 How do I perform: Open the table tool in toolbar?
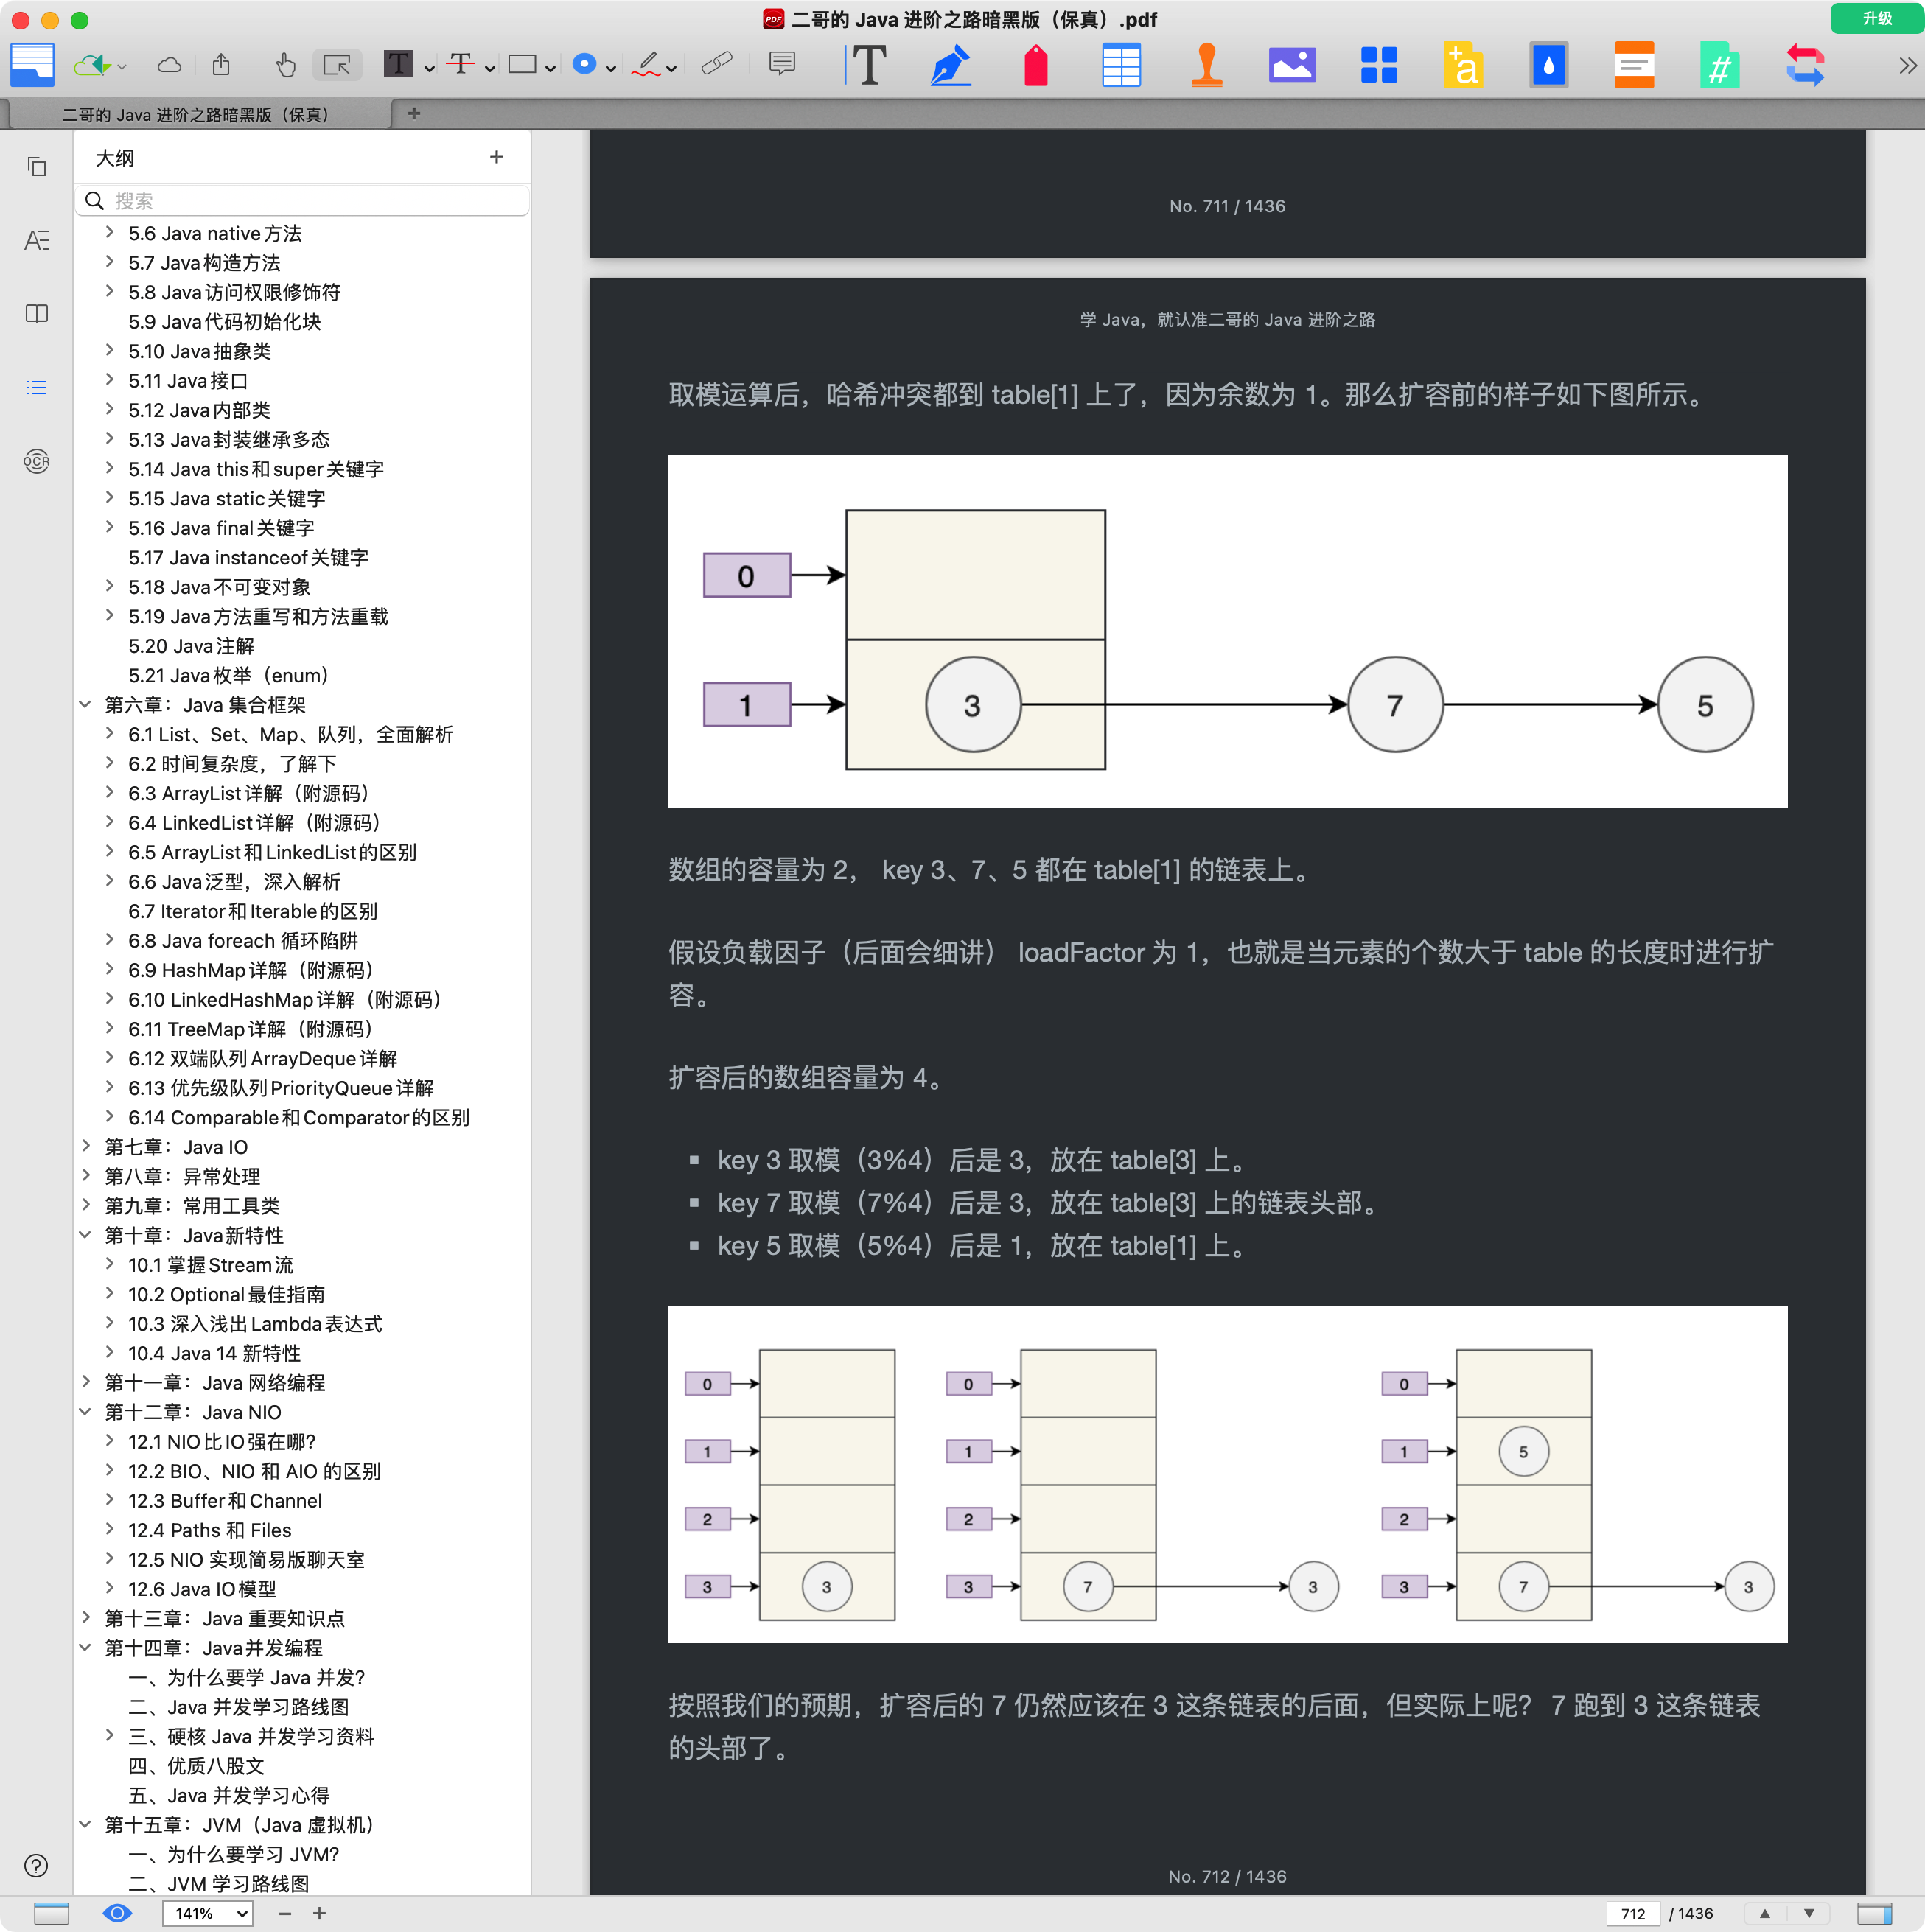click(x=1121, y=66)
